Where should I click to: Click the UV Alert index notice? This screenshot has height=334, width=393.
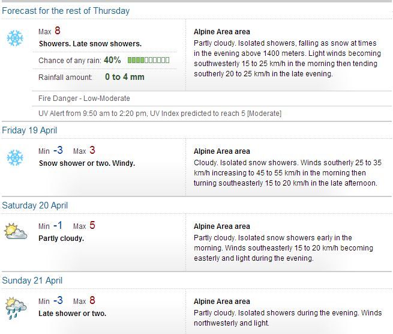[x=160, y=114]
